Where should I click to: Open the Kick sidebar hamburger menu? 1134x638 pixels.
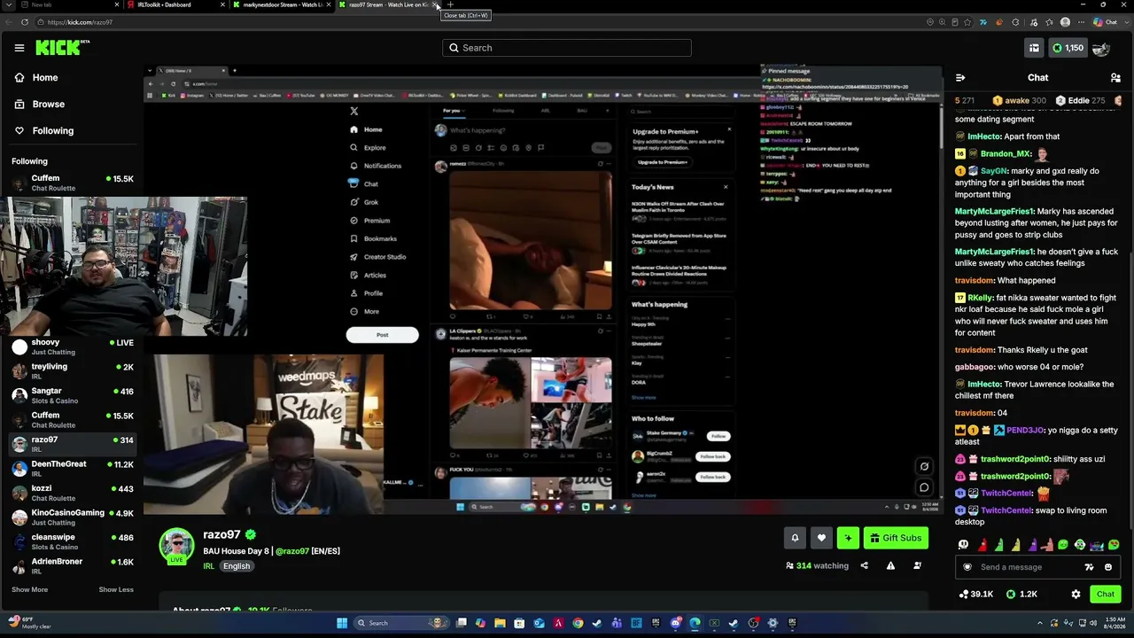point(19,48)
